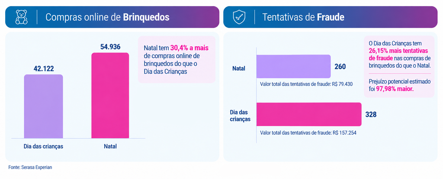Click the 260 fraud attempts value
The height and width of the screenshot is (179, 443).
tap(340, 67)
